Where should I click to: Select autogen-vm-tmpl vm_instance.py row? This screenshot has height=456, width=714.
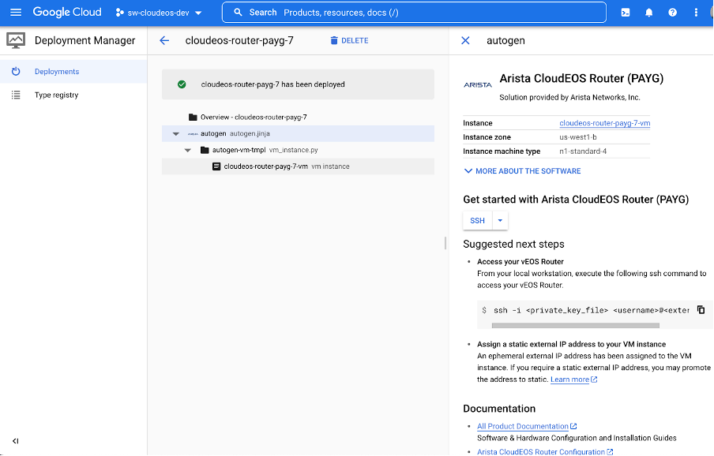298,150
